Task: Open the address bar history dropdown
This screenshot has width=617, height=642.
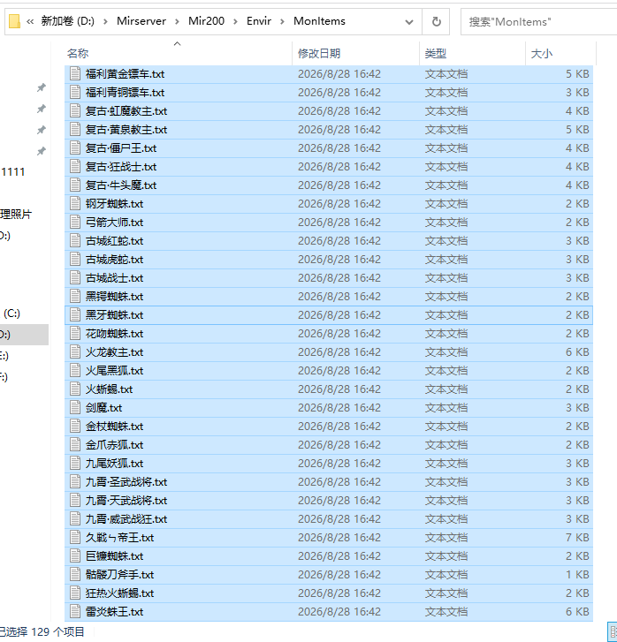Action: [408, 22]
